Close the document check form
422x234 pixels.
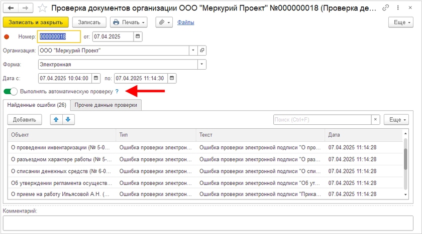click(x=410, y=8)
